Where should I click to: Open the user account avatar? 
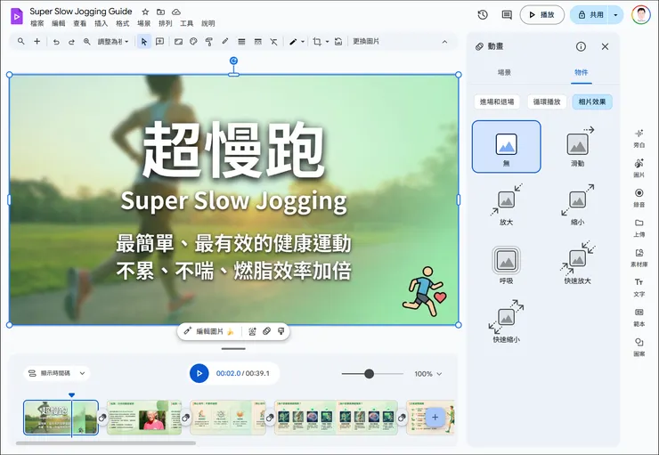(640, 15)
